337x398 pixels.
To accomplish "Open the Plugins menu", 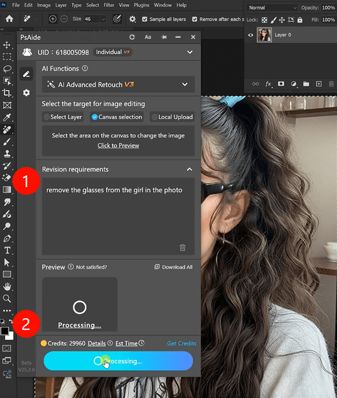I will pyautogui.click(x=142, y=5).
